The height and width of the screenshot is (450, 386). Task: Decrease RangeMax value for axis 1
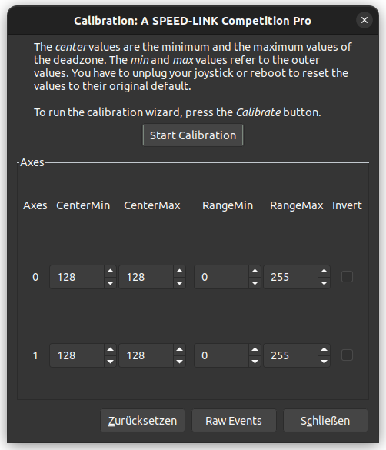pyautogui.click(x=324, y=362)
